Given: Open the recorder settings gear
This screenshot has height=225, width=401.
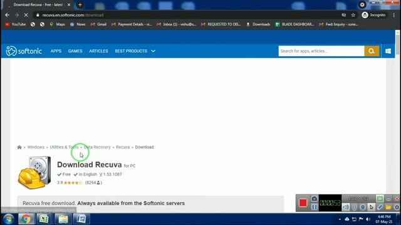Looking at the screenshot, I should tap(397, 207).
